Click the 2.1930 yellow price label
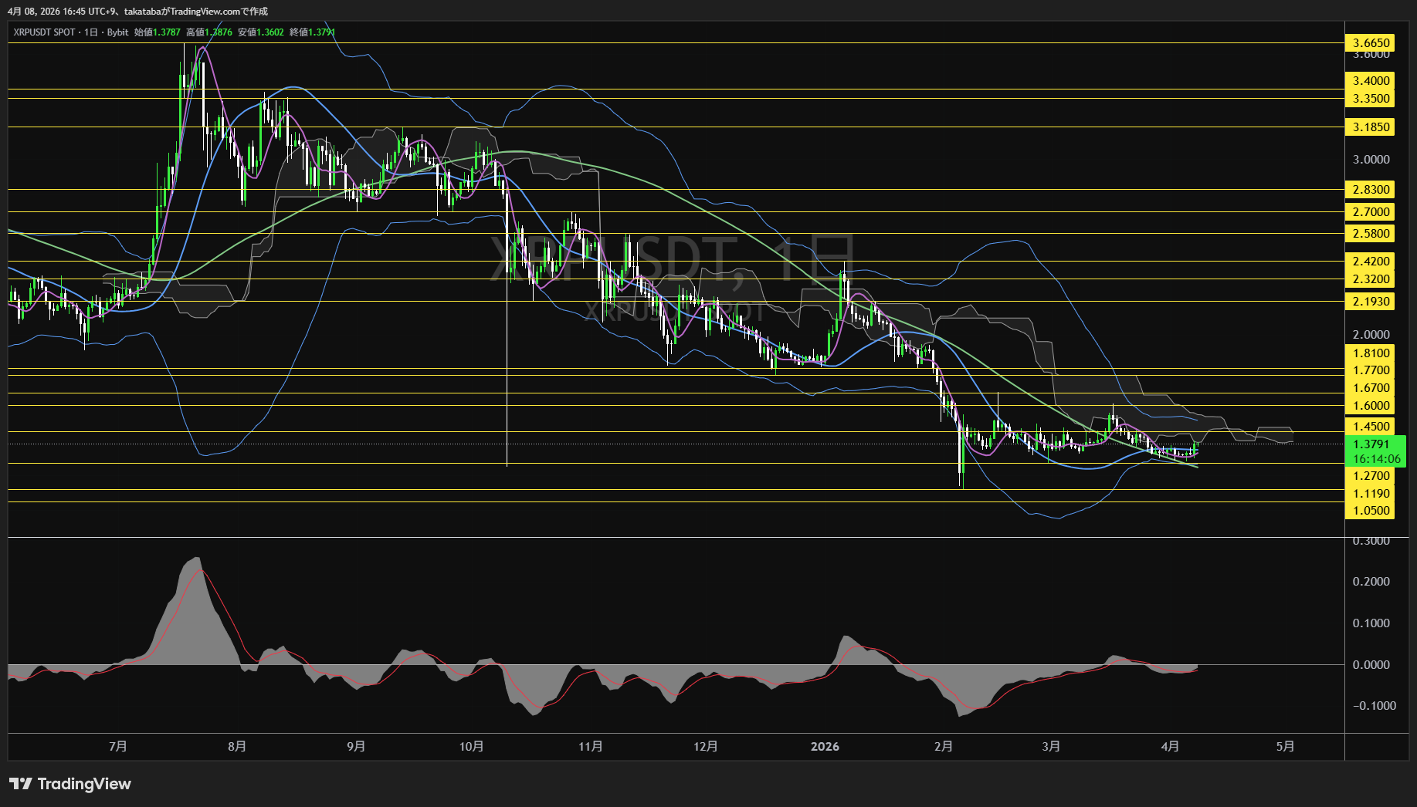Screen dimensions: 1417x807 (1371, 302)
